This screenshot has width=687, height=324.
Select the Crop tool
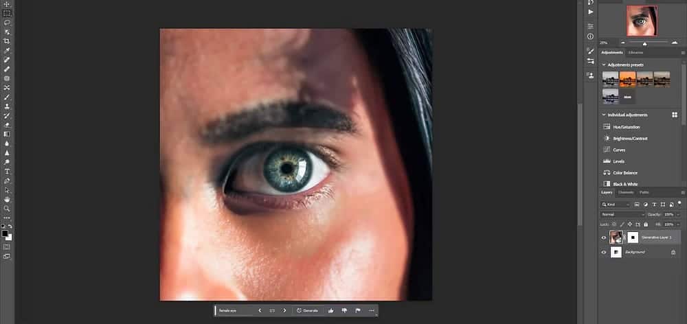click(7, 41)
